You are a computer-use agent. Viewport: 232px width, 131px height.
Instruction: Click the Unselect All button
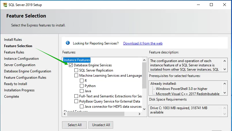[x=101, y=125]
